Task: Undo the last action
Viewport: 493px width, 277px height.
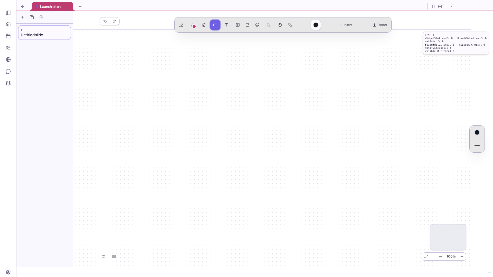Action: click(105, 21)
